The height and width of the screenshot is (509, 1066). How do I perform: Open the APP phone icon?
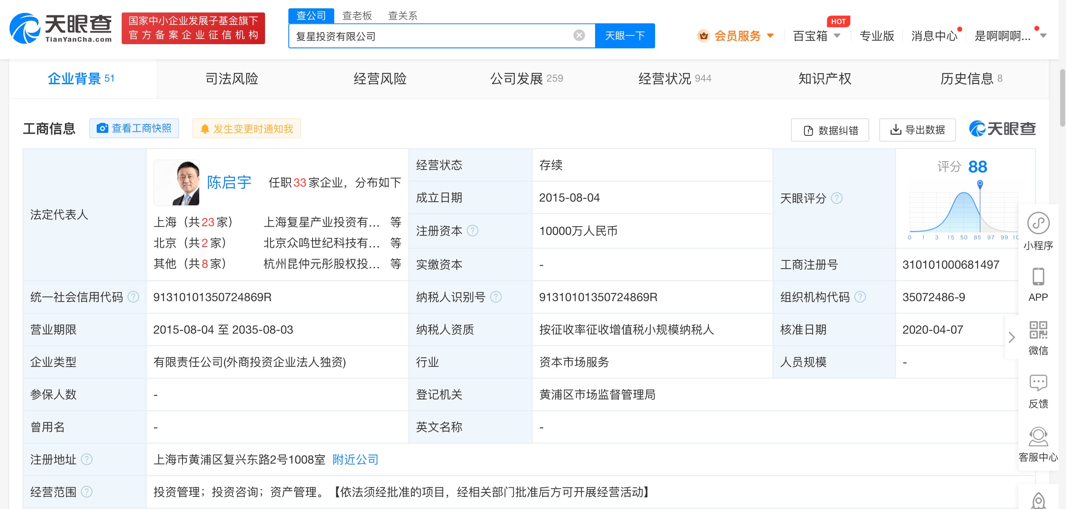pyautogui.click(x=1038, y=277)
